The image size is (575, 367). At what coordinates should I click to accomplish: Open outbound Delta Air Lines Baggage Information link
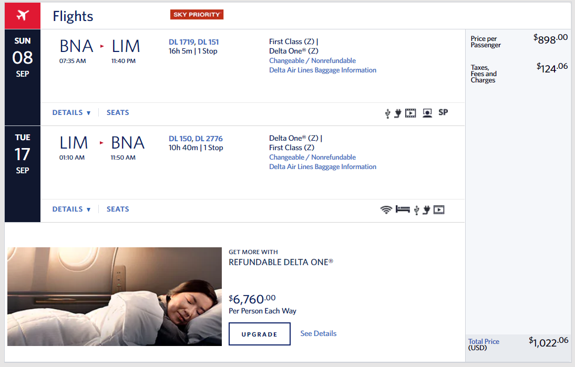point(323,70)
